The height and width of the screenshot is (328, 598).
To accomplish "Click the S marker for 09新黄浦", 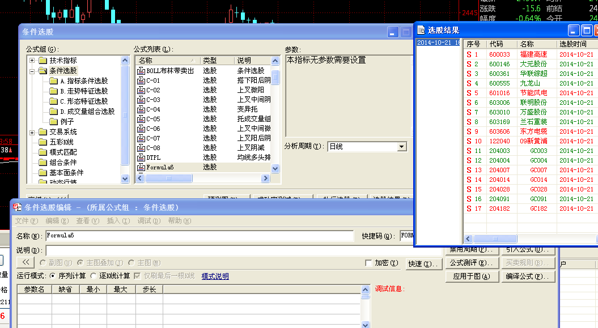I will tap(469, 141).
